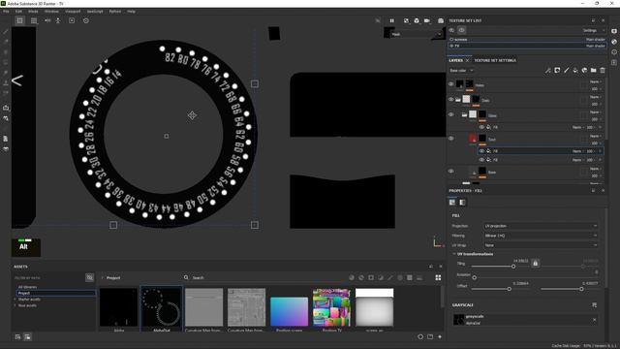Click the symmetry icon in top toolbar
The width and height of the screenshot is (620, 349).
pos(47,20)
